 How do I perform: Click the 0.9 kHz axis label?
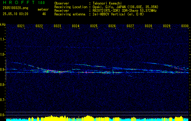(x=2, y=70)
